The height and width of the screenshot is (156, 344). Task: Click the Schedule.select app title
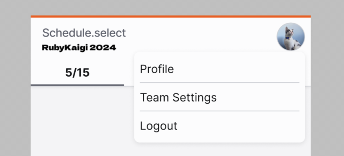84,33
